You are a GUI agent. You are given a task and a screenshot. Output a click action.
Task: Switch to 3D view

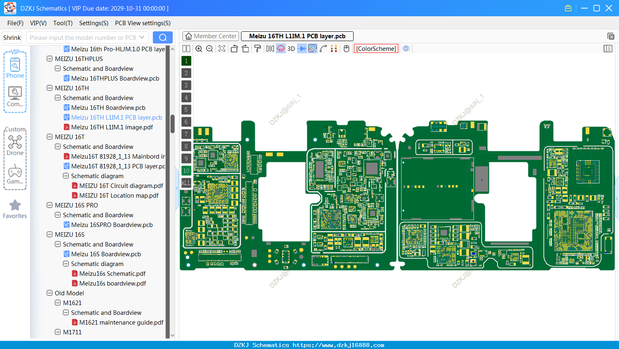tap(291, 49)
